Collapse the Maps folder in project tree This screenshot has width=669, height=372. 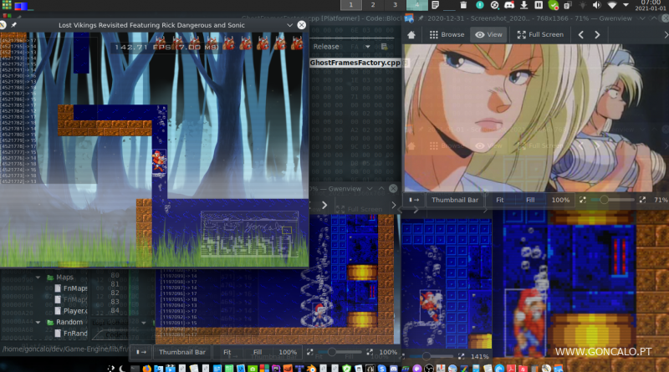click(38, 278)
